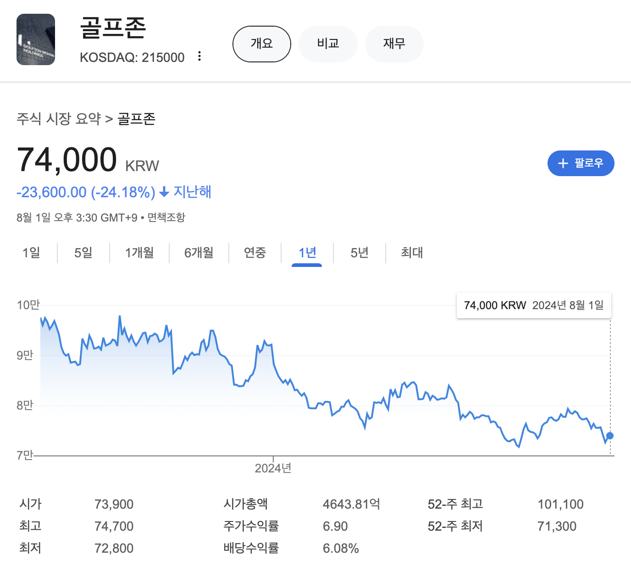Click the 52-주 최저 label
The height and width of the screenshot is (566, 631).
[455, 526]
